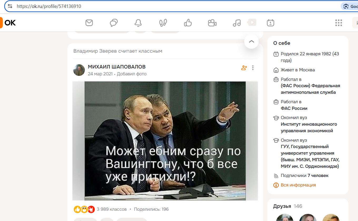
Task: Open the Video camera icon
Action: pyautogui.click(x=212, y=23)
